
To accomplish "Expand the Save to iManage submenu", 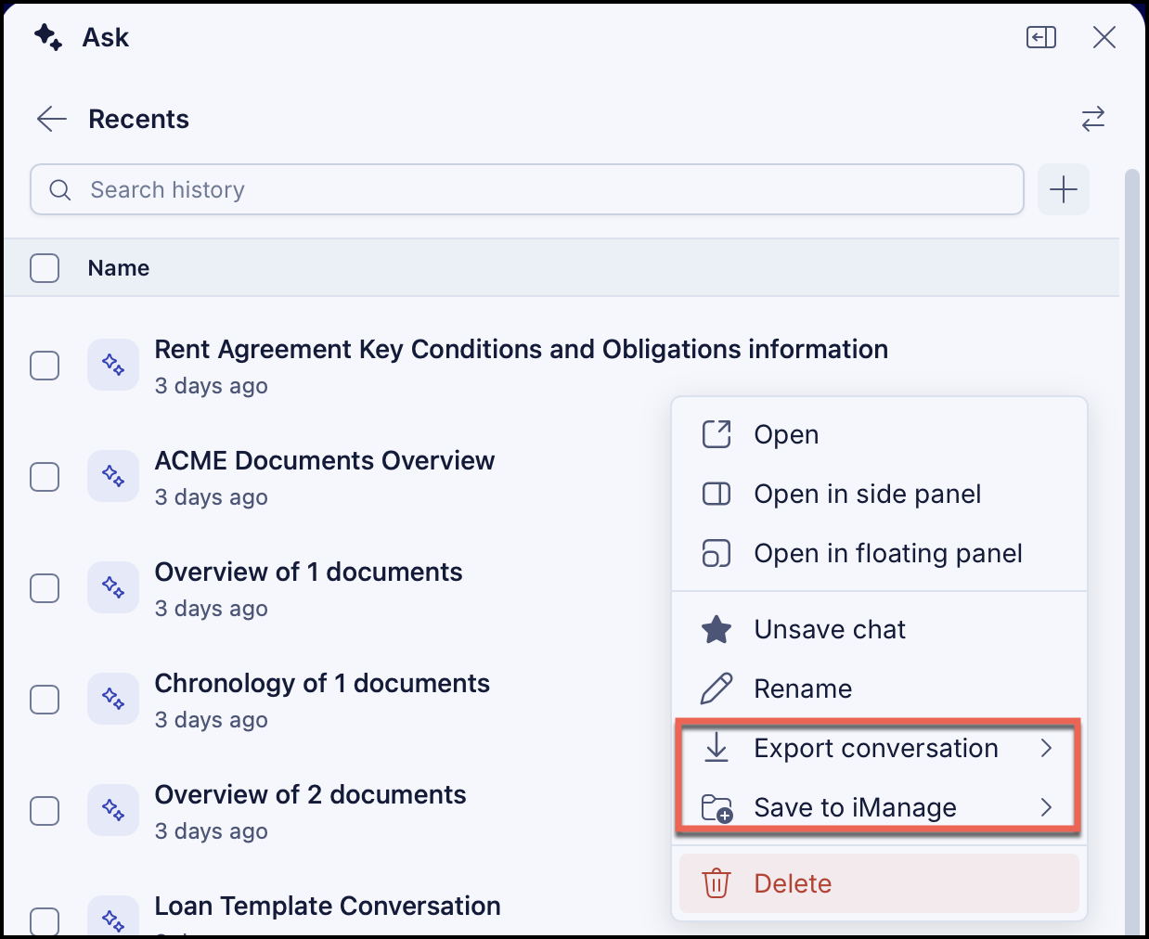I will coord(879,807).
